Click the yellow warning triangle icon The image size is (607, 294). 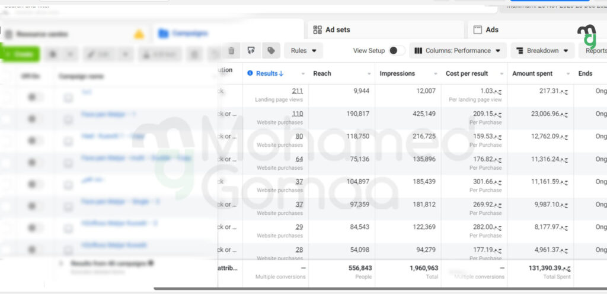coord(139,34)
